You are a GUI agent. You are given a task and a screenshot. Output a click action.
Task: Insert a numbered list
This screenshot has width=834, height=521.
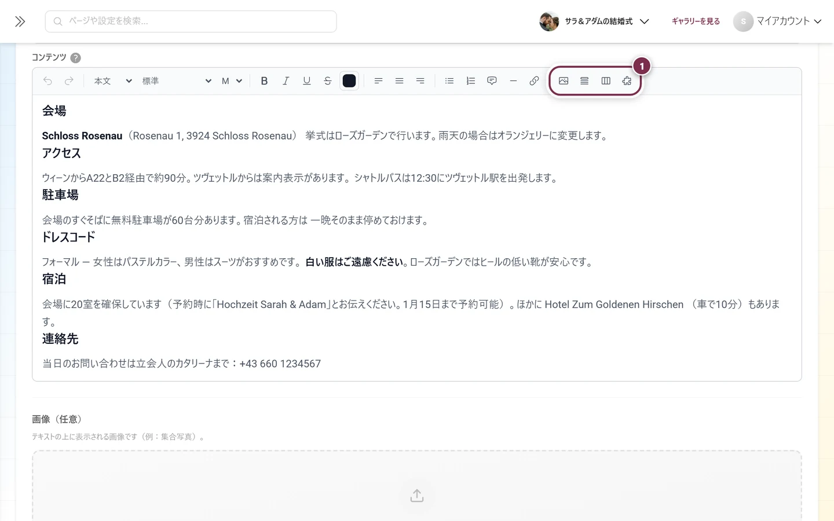pos(471,81)
